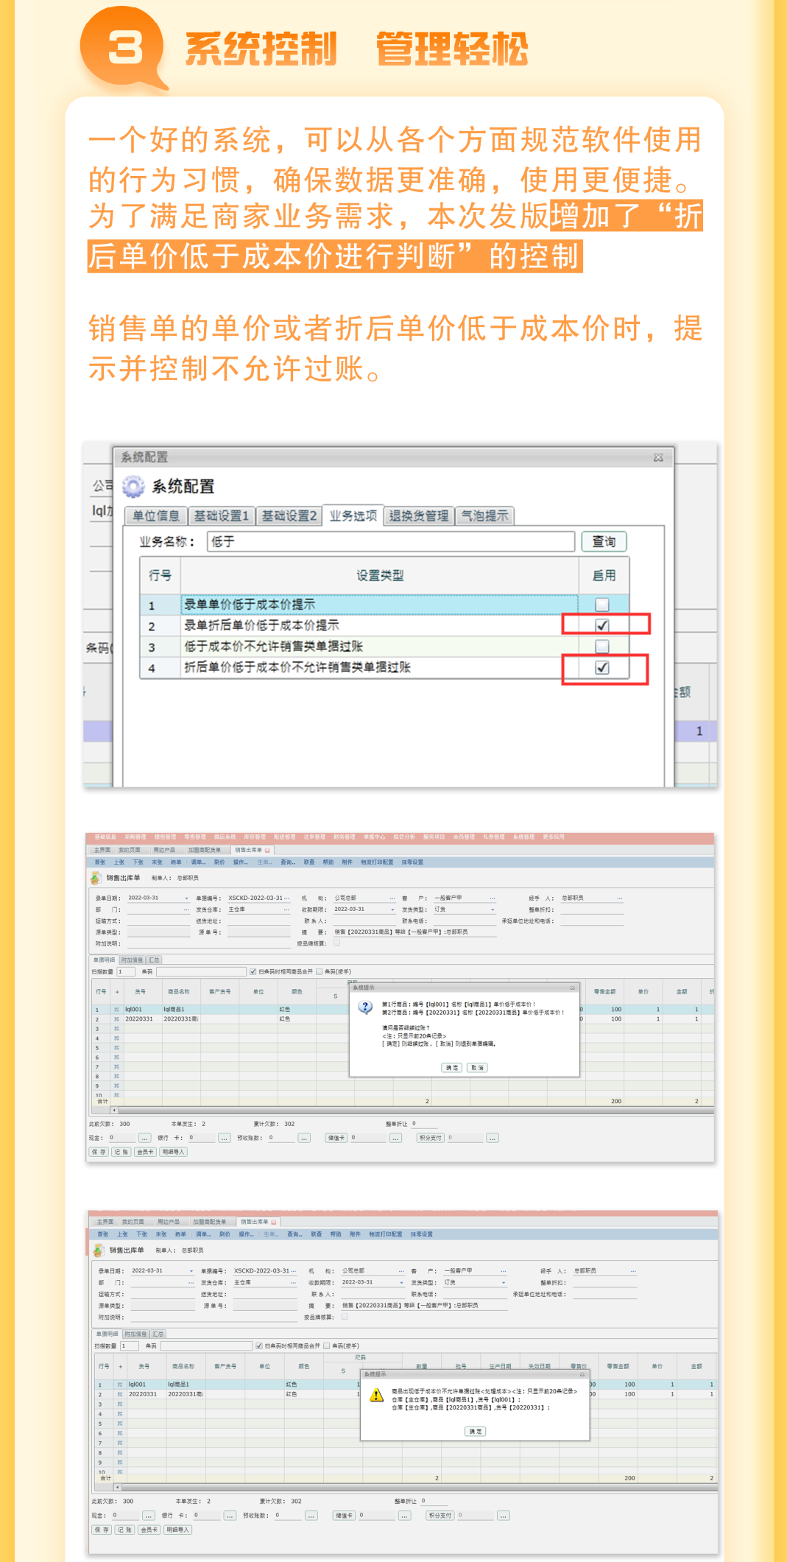Open the 单位信息 tab in 系统配置
The width and height of the screenshot is (787, 1562).
coord(156,516)
